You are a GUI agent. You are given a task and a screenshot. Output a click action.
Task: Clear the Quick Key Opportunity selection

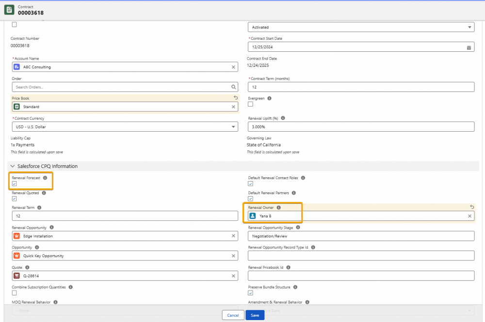pos(233,256)
